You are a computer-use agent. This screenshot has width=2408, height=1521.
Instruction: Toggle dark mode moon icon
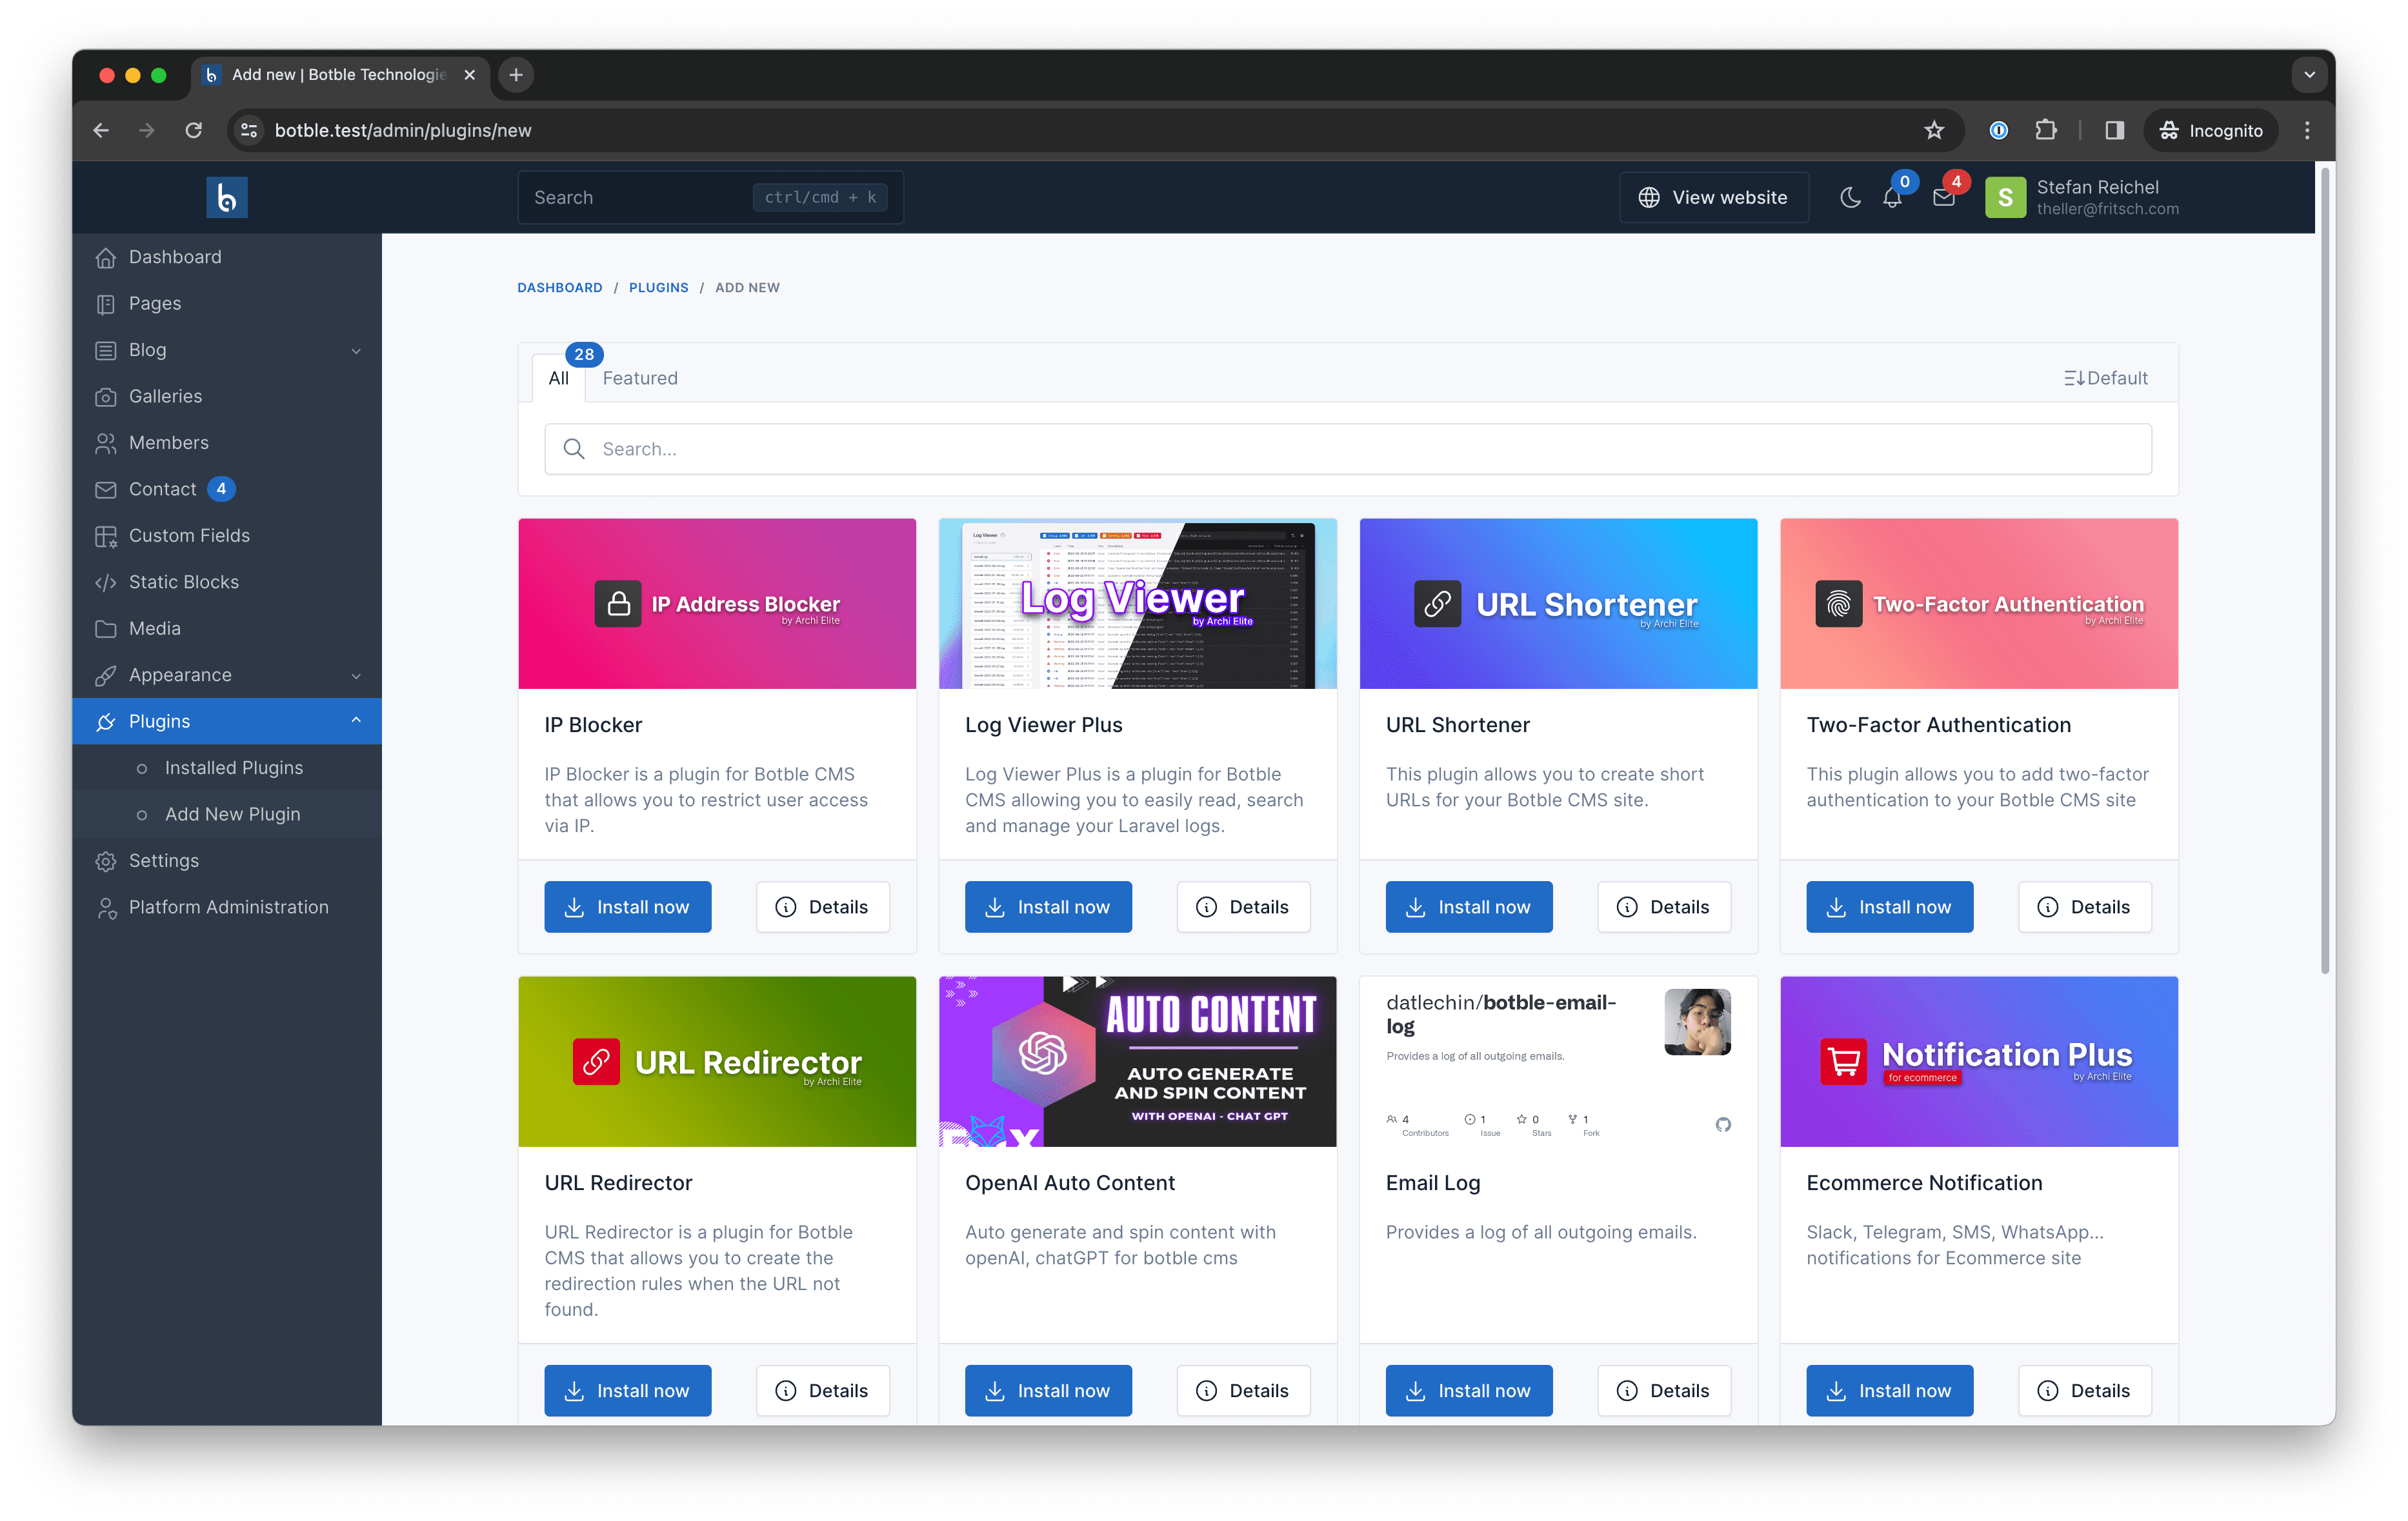pos(1850,197)
